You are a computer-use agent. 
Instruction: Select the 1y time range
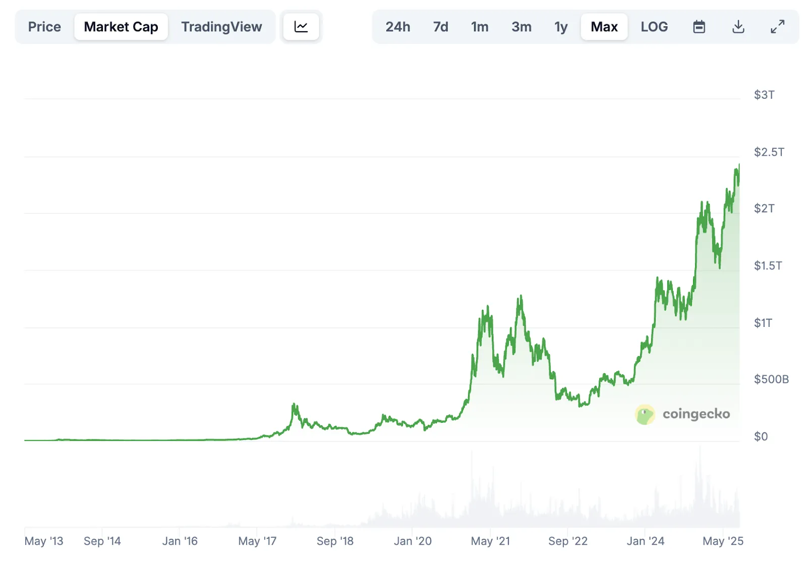[560, 27]
